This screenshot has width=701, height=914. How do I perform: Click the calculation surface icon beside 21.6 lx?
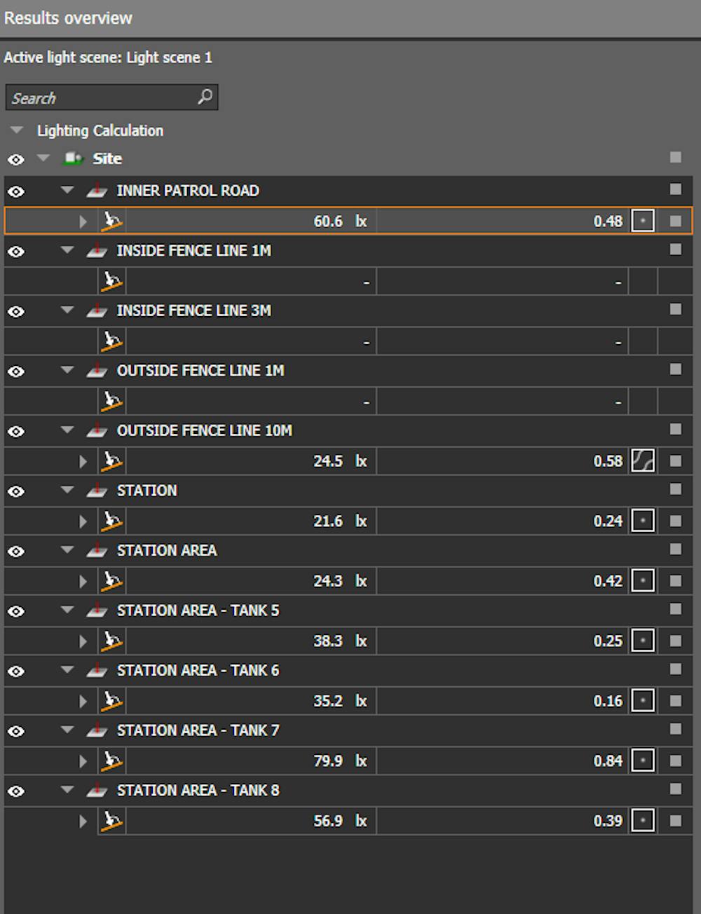111,521
